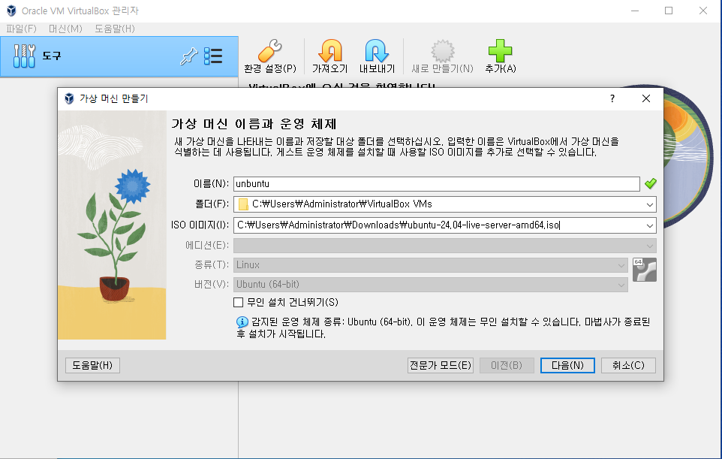Click the 추가(A) green plus icon

pos(500,50)
